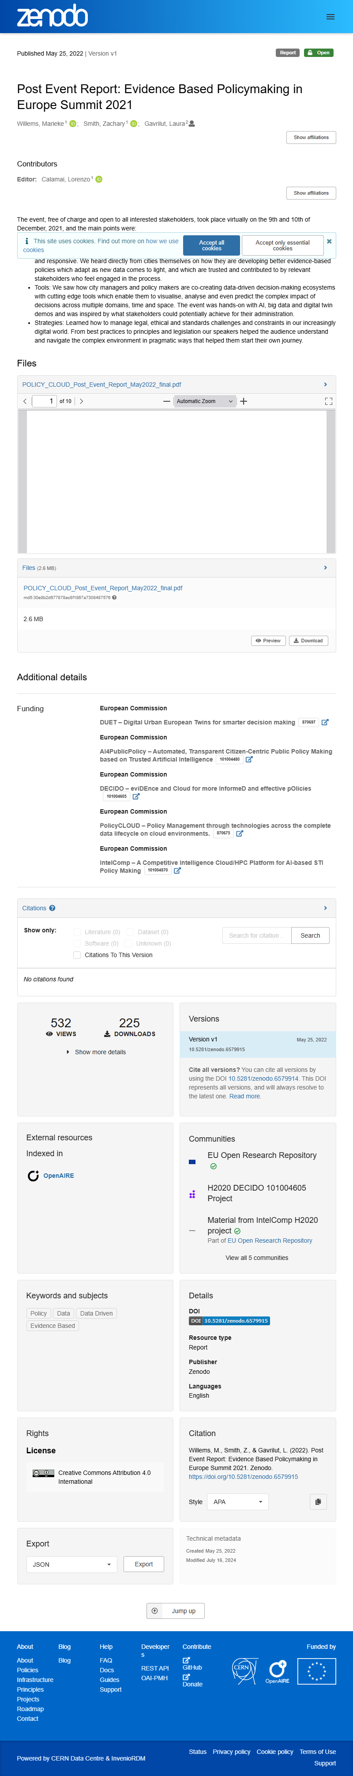The image size is (353, 1776).
Task: Expand Show more details for views
Action: (96, 1052)
